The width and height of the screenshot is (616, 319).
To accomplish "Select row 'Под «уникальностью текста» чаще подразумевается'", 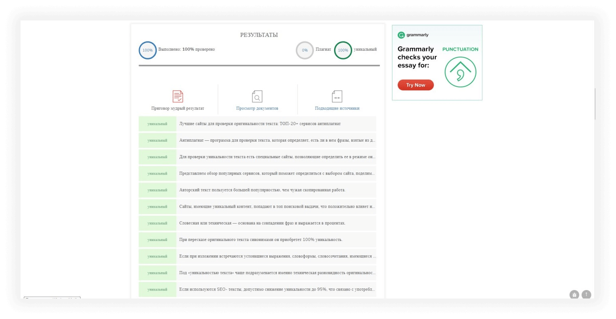I will [x=257, y=272].
